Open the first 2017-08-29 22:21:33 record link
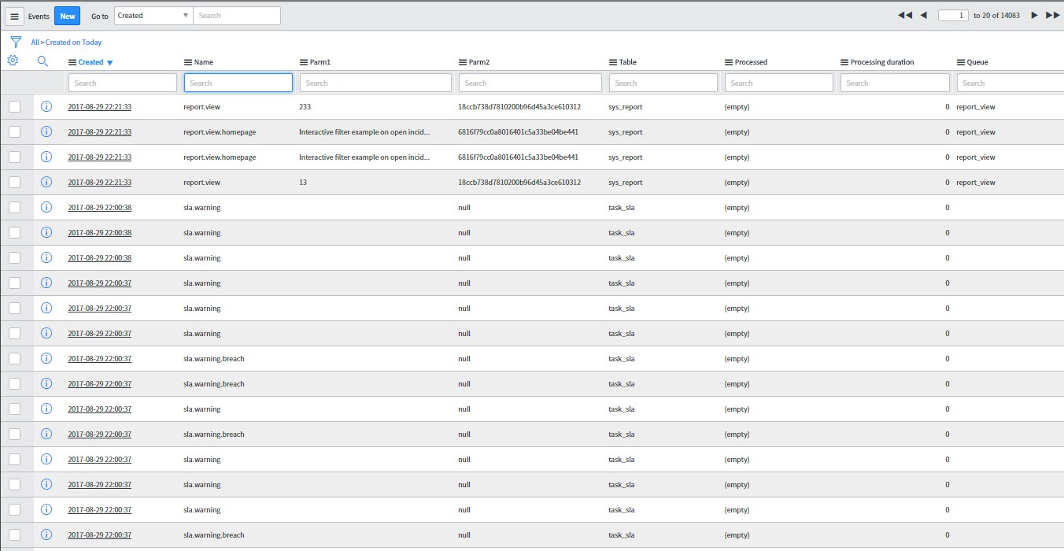Viewport: 1064px width, 551px height. 99,107
